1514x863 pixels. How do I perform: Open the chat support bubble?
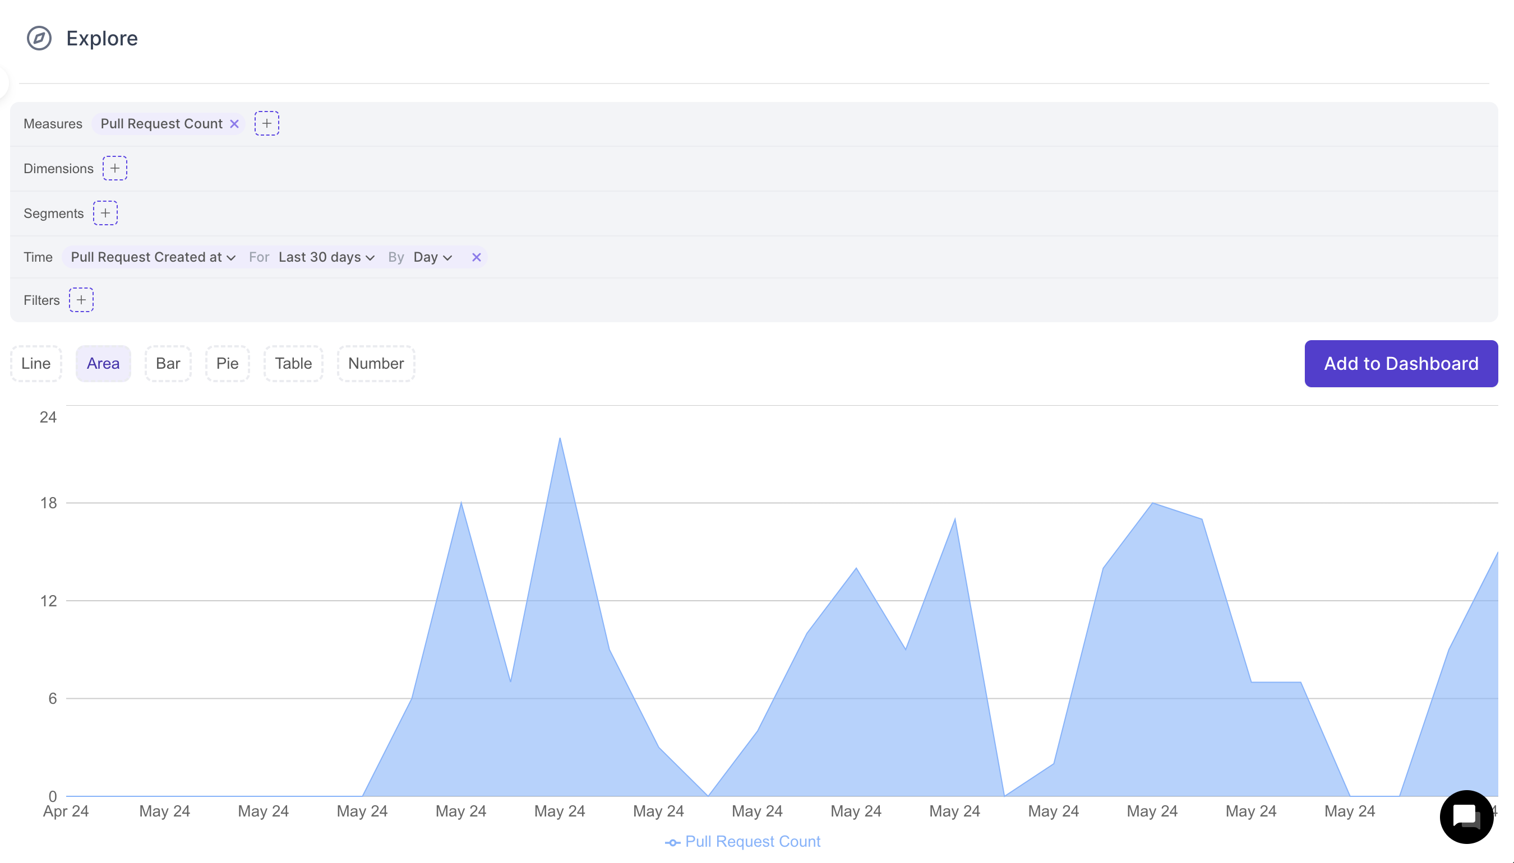[1466, 817]
